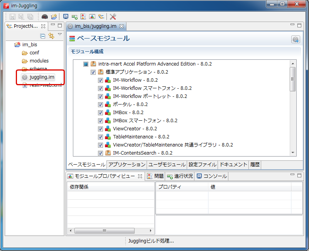Uncheck the TableMaintenance checkbox

(100, 137)
